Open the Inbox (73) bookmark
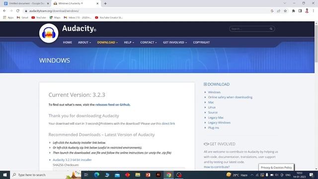This screenshot has width=318, height=179. [78, 17]
